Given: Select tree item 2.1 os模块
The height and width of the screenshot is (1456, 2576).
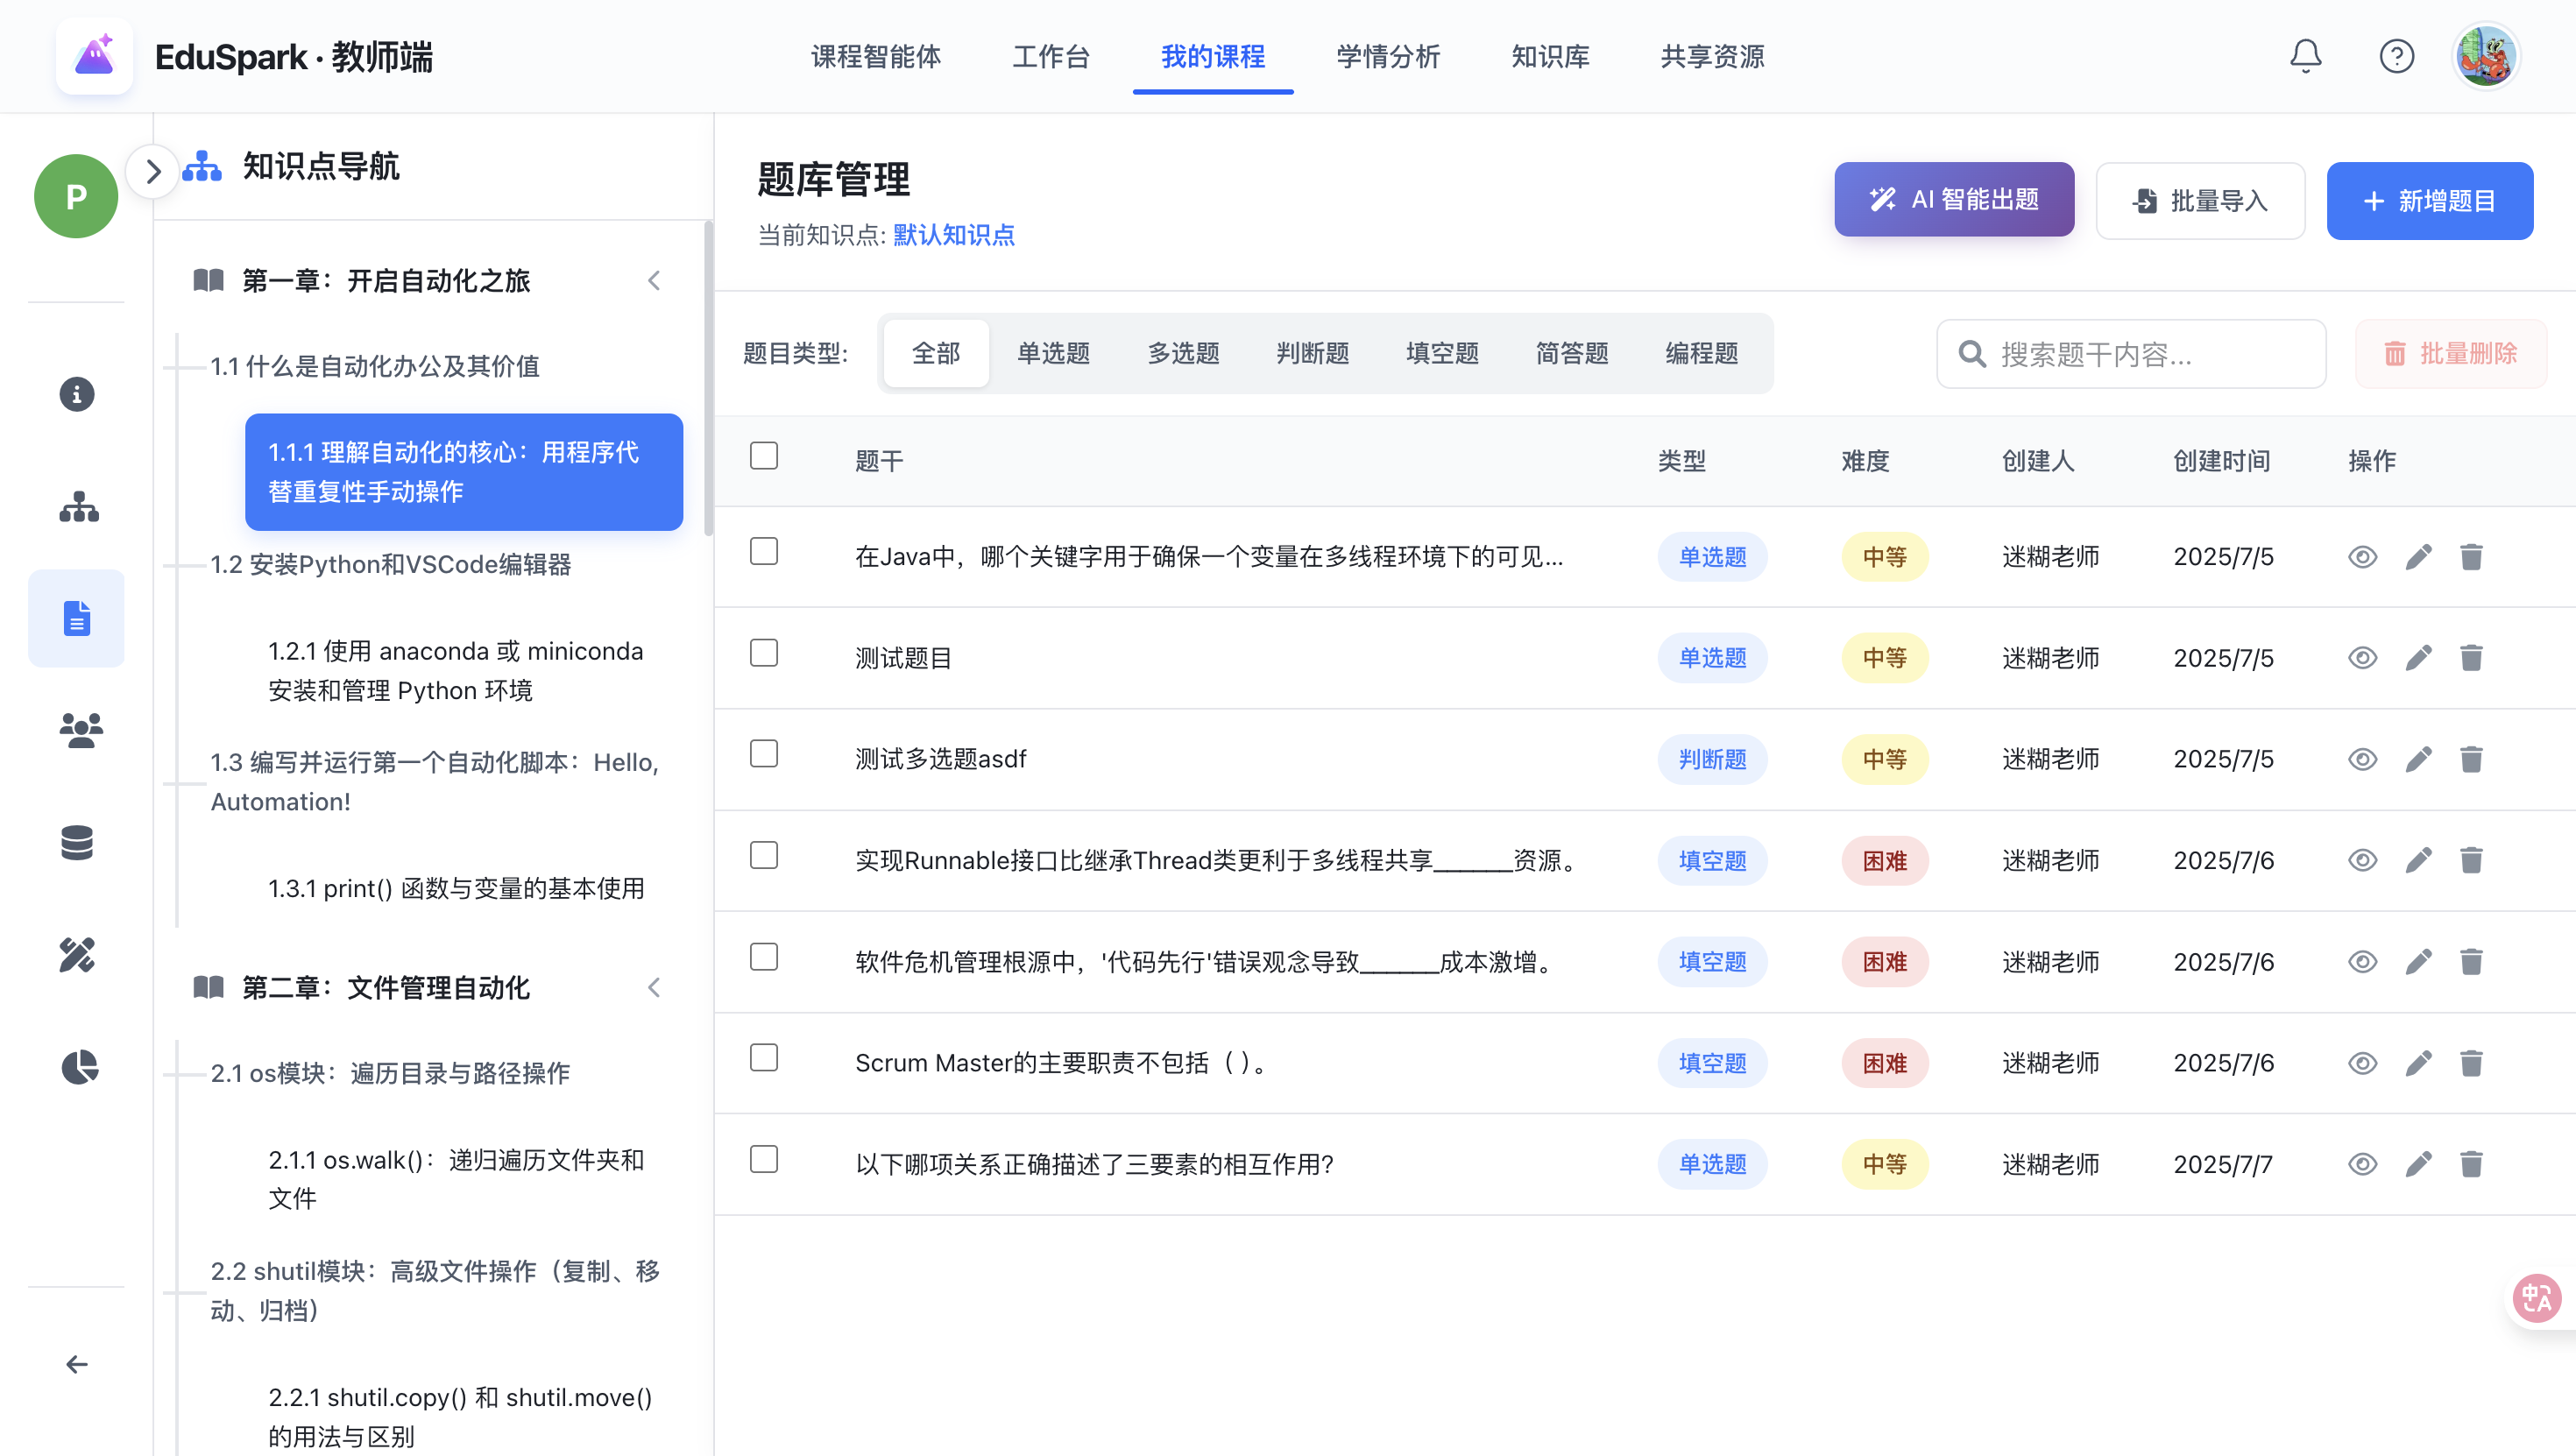Looking at the screenshot, I should (390, 1073).
